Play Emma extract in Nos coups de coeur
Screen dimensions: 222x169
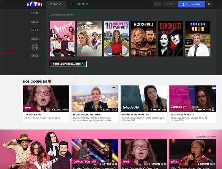coord(46,99)
